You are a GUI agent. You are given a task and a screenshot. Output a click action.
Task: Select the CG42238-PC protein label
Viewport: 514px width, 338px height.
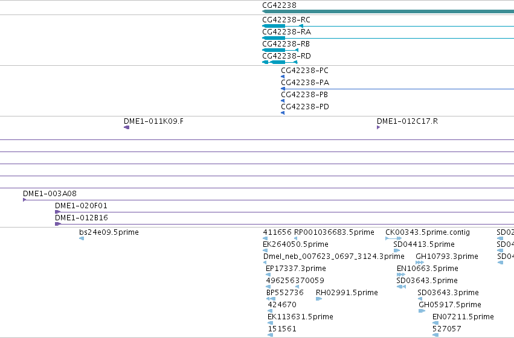pos(304,71)
